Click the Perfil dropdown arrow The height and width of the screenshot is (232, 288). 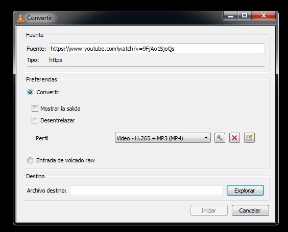coord(206,138)
